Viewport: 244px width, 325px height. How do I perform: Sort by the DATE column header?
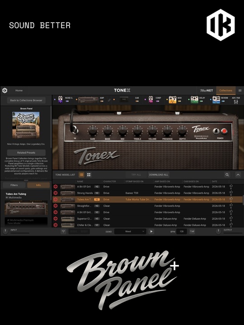tap(214, 181)
